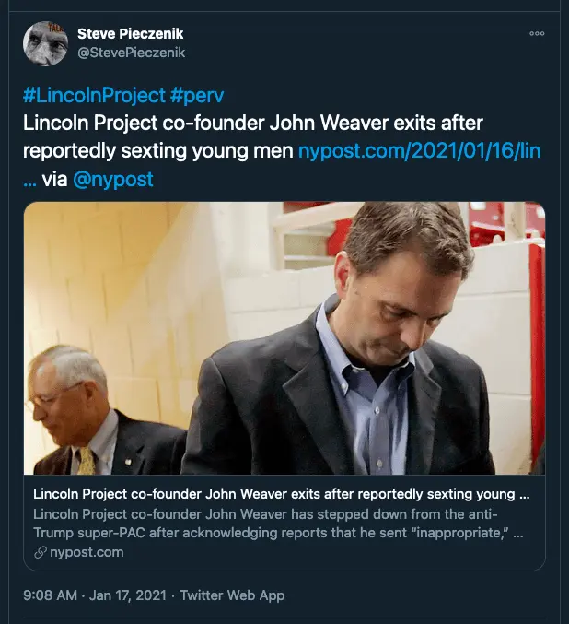Click the word "via" in the tweet
The height and width of the screenshot is (624, 569).
pos(54,180)
